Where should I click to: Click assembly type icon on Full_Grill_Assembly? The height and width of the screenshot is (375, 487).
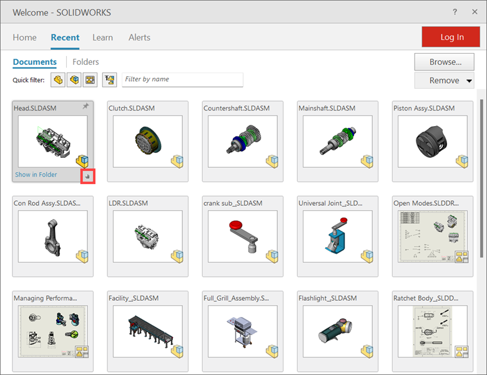[272, 351]
